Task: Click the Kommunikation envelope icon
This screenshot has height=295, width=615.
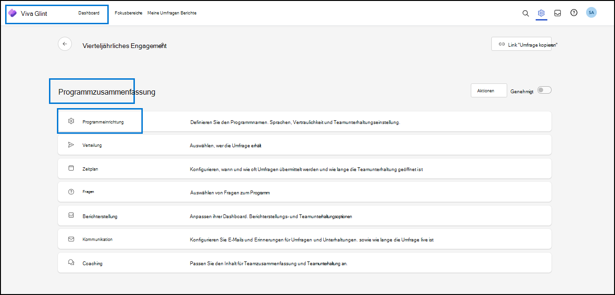Action: (x=71, y=239)
